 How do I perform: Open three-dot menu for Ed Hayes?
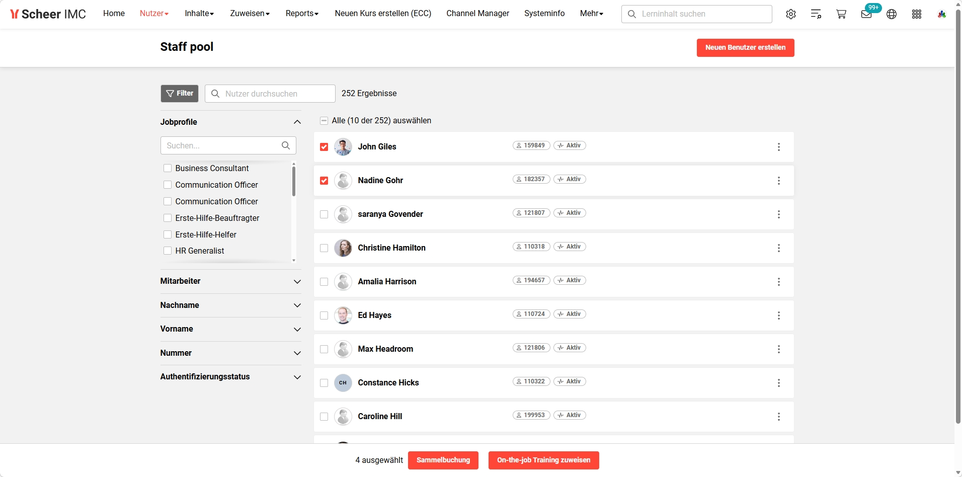(x=779, y=315)
